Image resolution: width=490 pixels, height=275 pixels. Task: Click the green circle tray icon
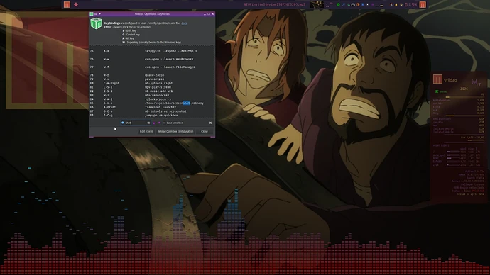338,5
